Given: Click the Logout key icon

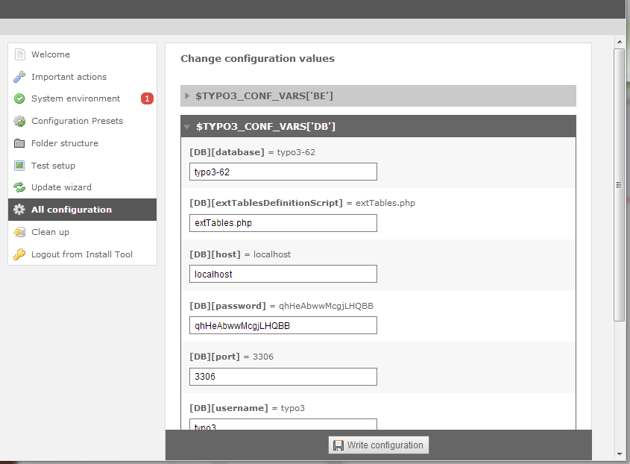Looking at the screenshot, I should point(19,254).
